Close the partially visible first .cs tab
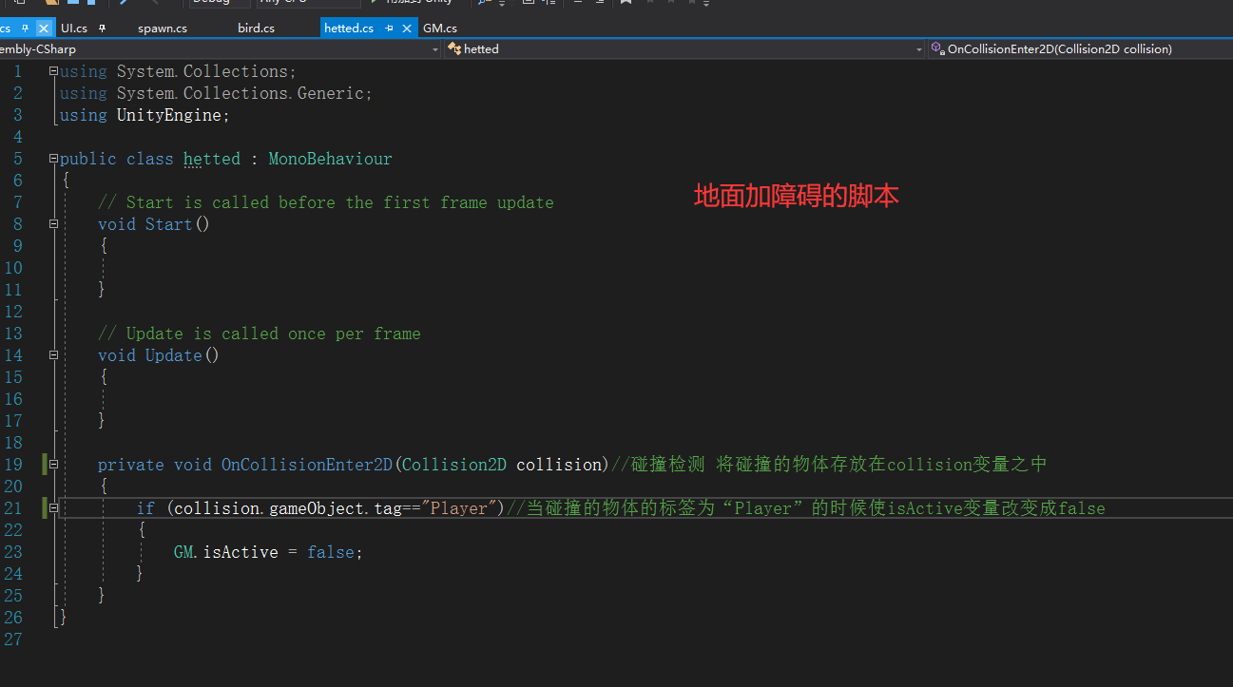This screenshot has width=1233, height=687. (43, 29)
